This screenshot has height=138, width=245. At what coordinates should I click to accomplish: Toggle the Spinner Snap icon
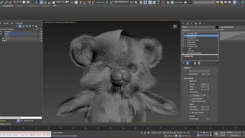click(93, 2)
